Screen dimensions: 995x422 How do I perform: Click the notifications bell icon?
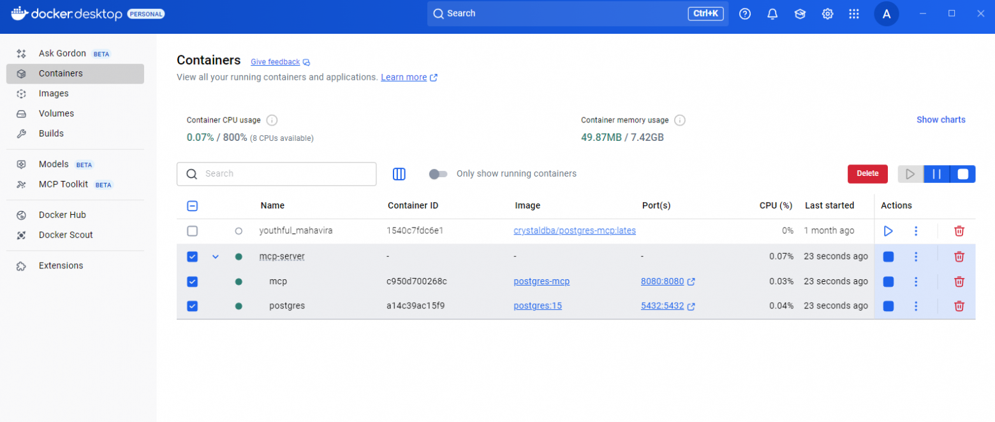click(x=772, y=14)
